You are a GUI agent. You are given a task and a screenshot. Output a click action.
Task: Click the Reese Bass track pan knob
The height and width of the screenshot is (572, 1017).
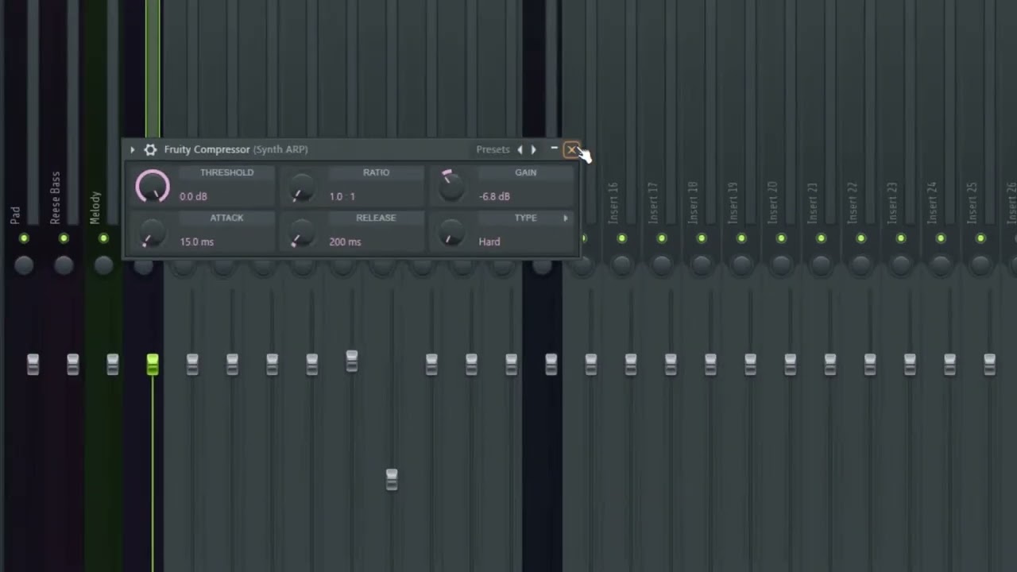click(64, 265)
